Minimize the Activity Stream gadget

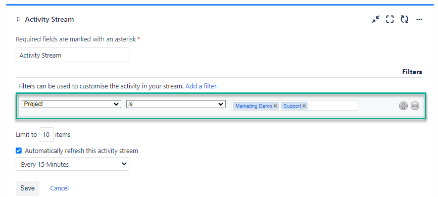[376, 19]
